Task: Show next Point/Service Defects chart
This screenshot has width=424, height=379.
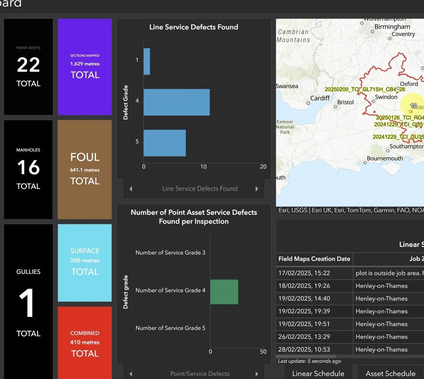Action: click(x=257, y=374)
